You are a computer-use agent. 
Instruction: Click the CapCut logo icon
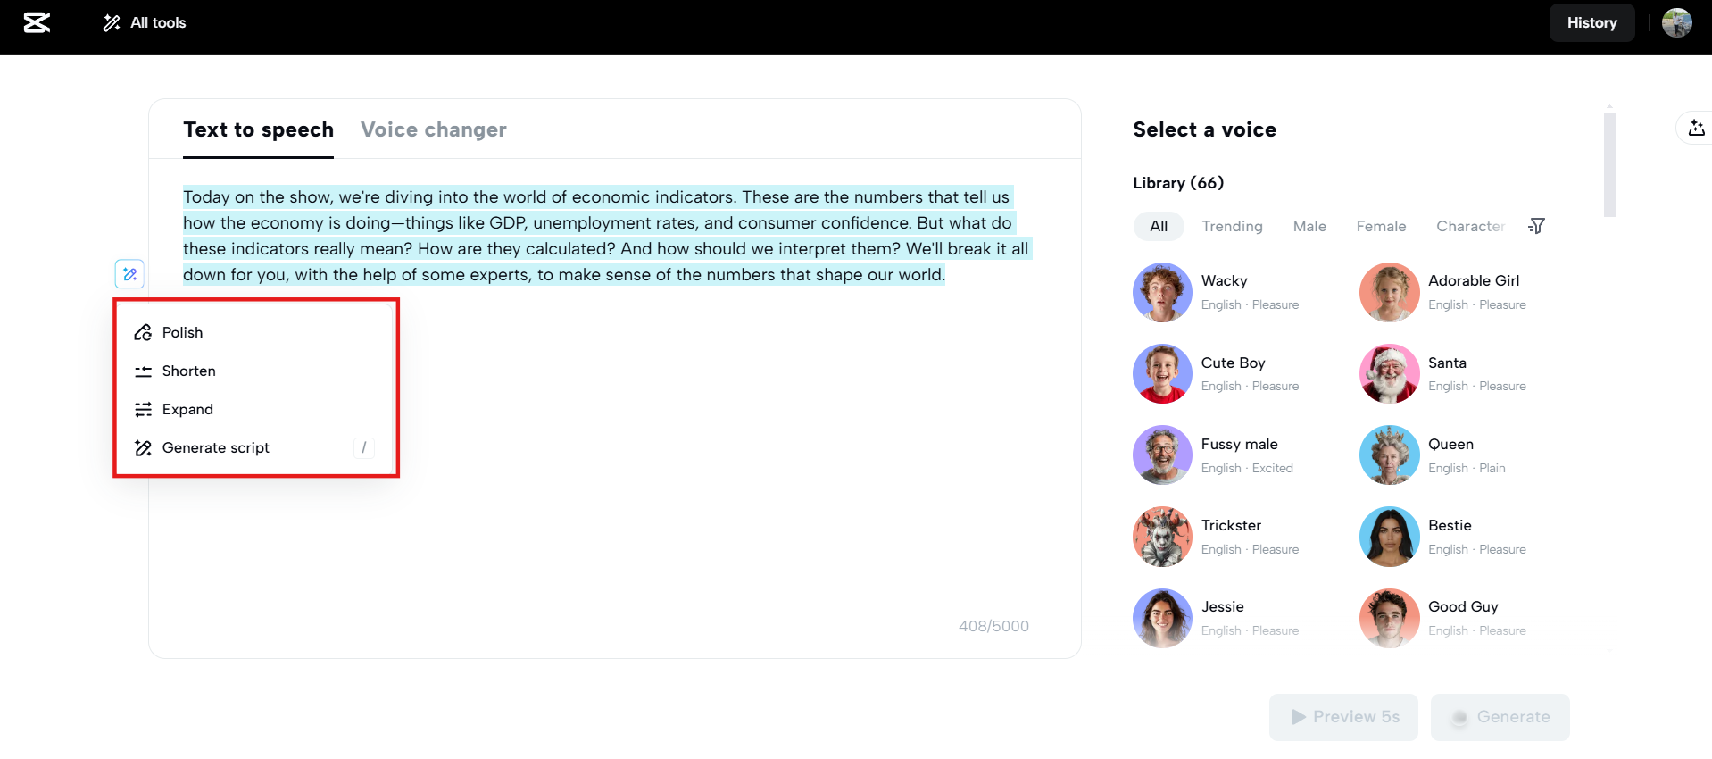[x=37, y=23]
